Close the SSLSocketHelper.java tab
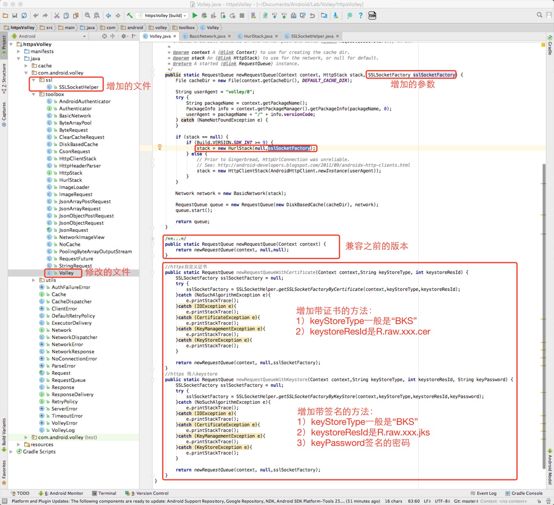 click(x=337, y=36)
